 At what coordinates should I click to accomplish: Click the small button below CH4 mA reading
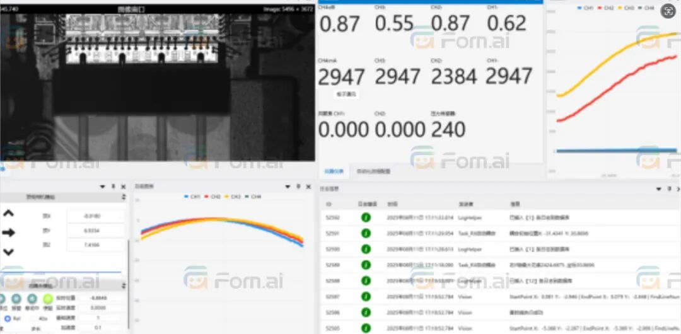click(x=346, y=94)
